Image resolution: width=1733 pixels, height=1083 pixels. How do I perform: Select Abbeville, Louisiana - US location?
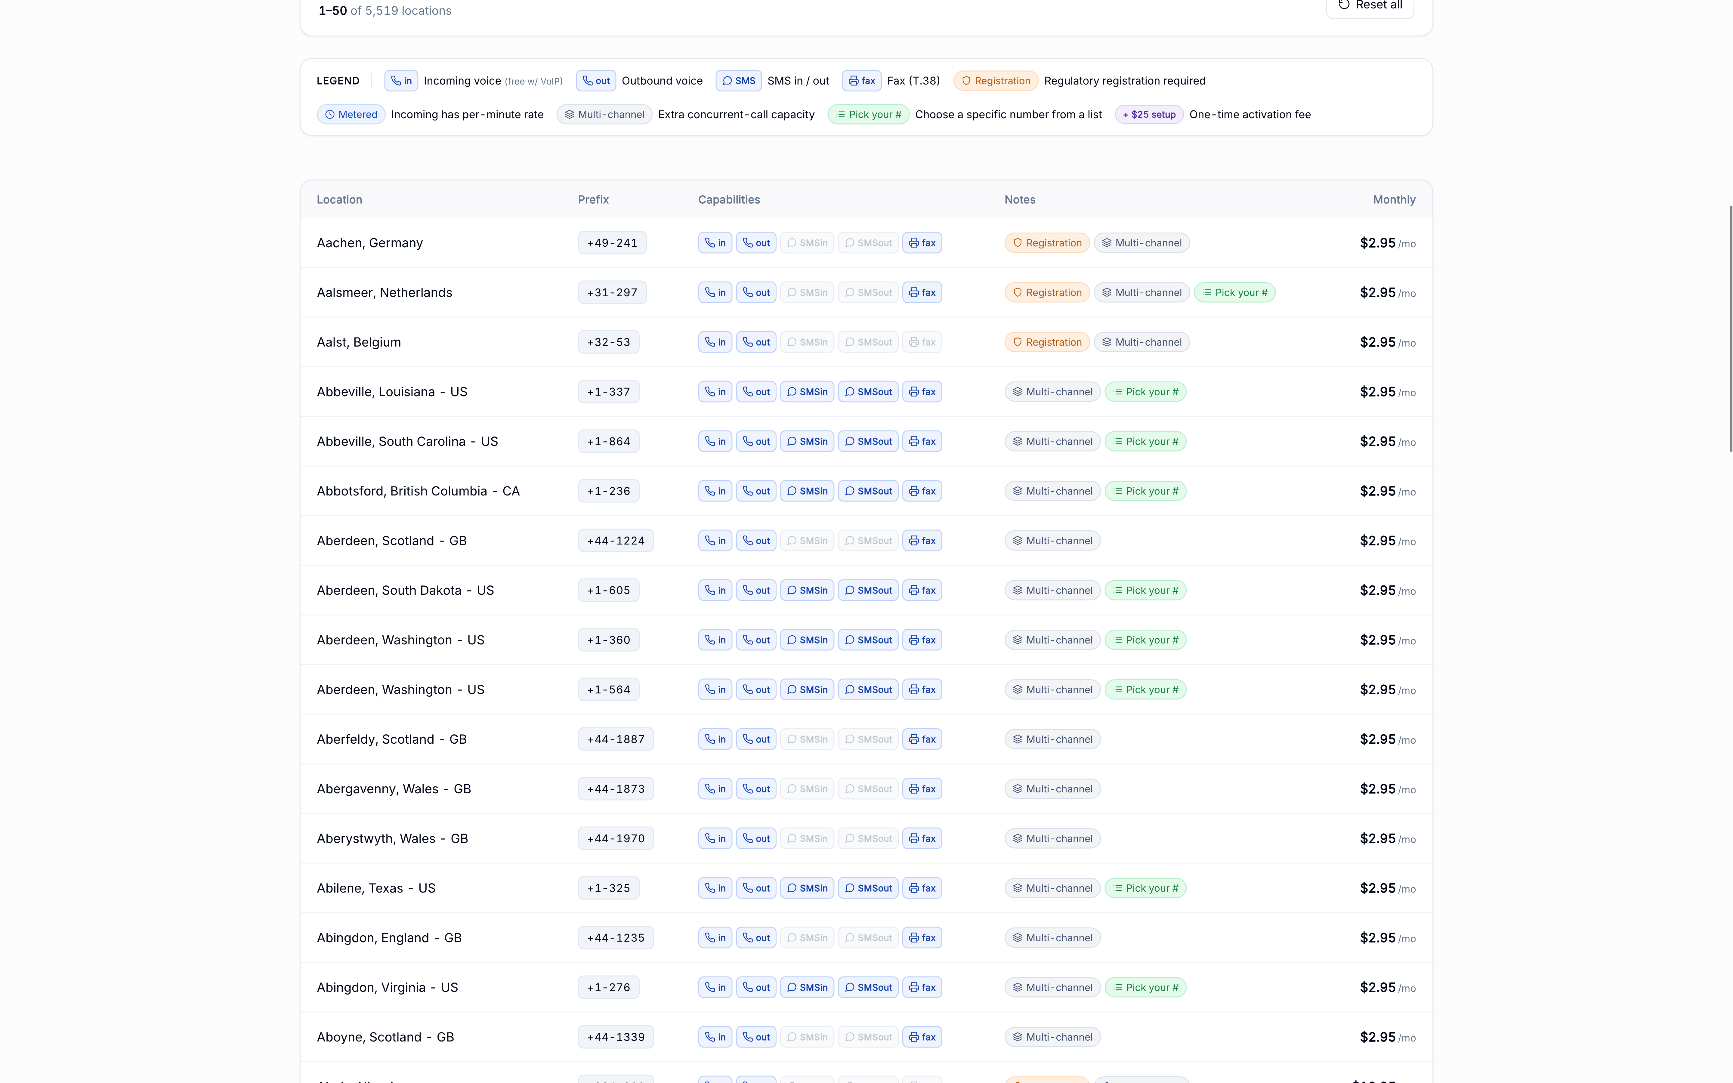(x=392, y=392)
